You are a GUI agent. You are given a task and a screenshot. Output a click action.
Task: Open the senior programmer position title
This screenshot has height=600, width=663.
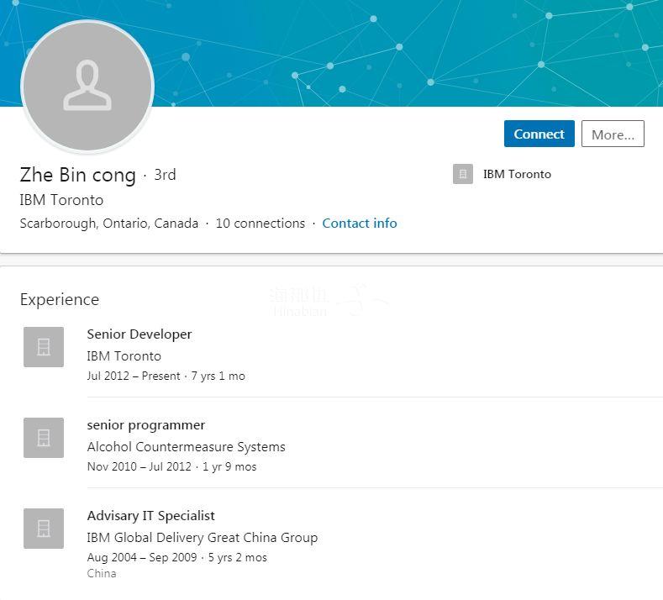146,425
